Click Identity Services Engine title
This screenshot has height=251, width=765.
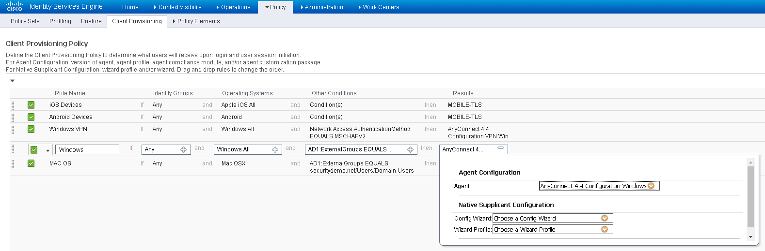66,7
